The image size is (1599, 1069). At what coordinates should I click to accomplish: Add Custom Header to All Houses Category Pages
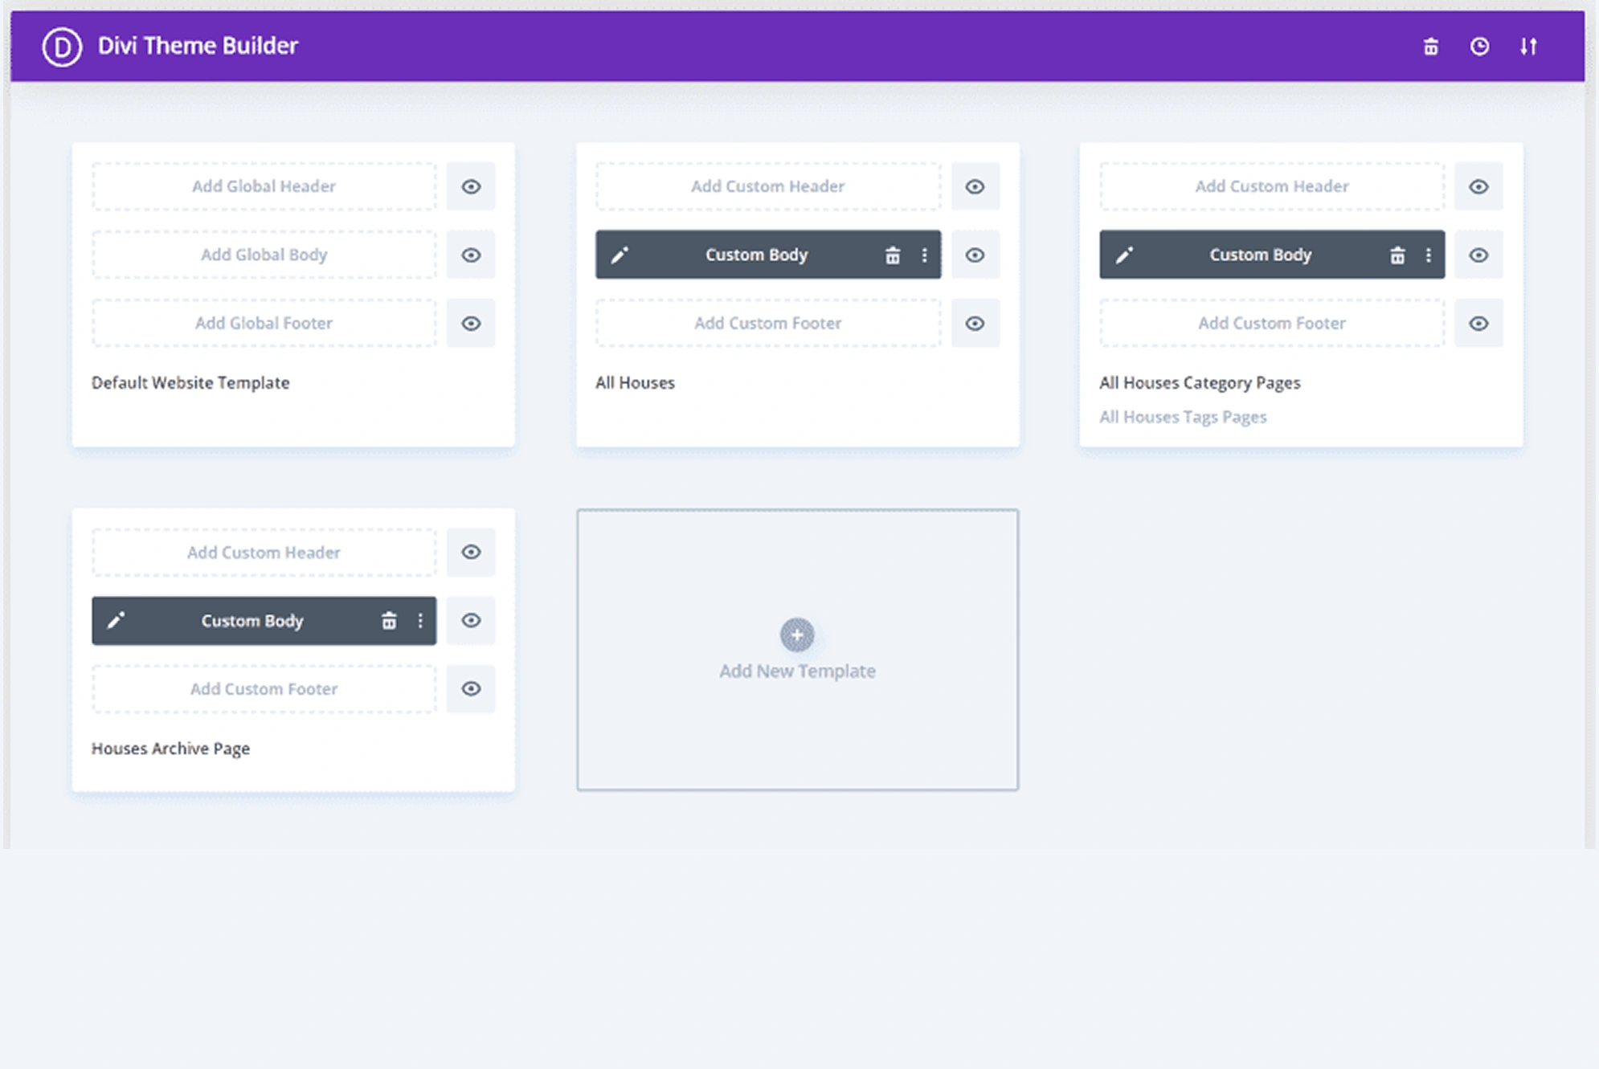point(1272,187)
